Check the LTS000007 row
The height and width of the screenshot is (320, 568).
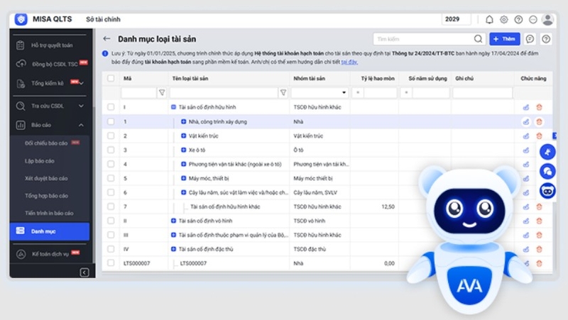111,263
